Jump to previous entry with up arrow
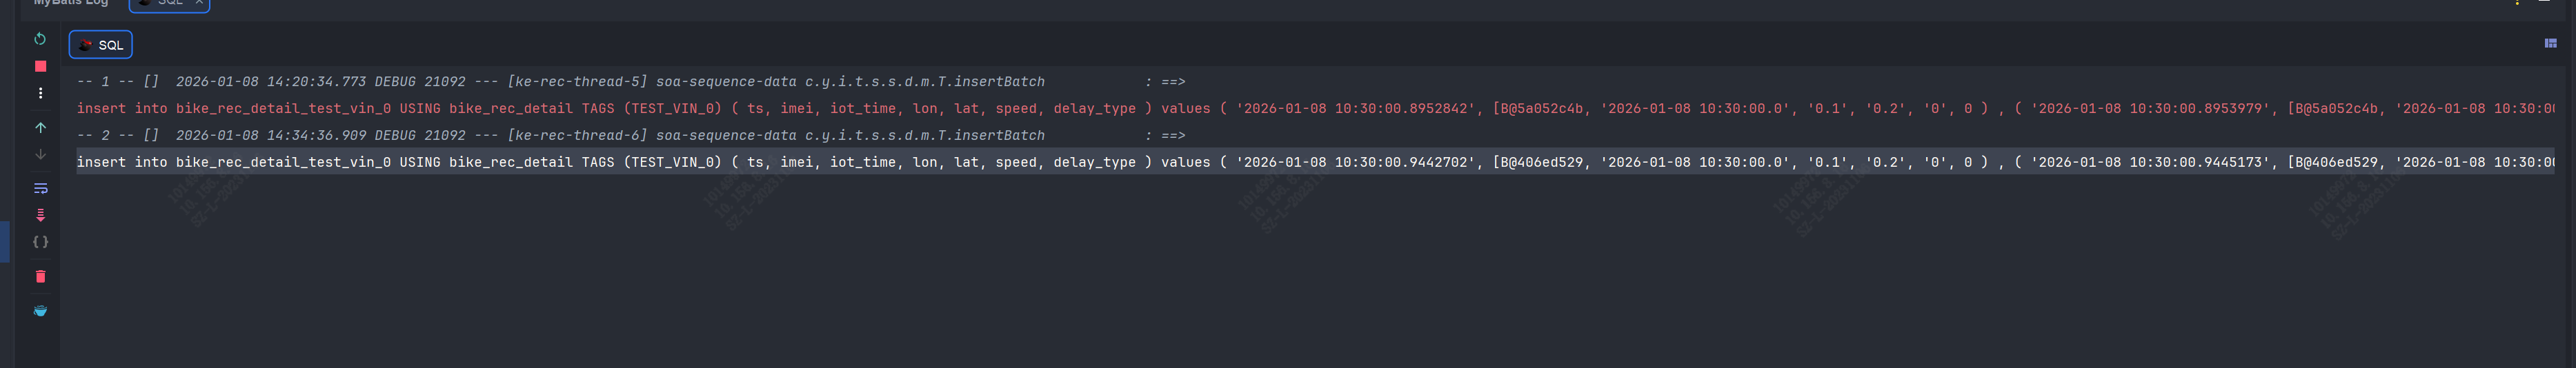2576x368 pixels. [40, 128]
